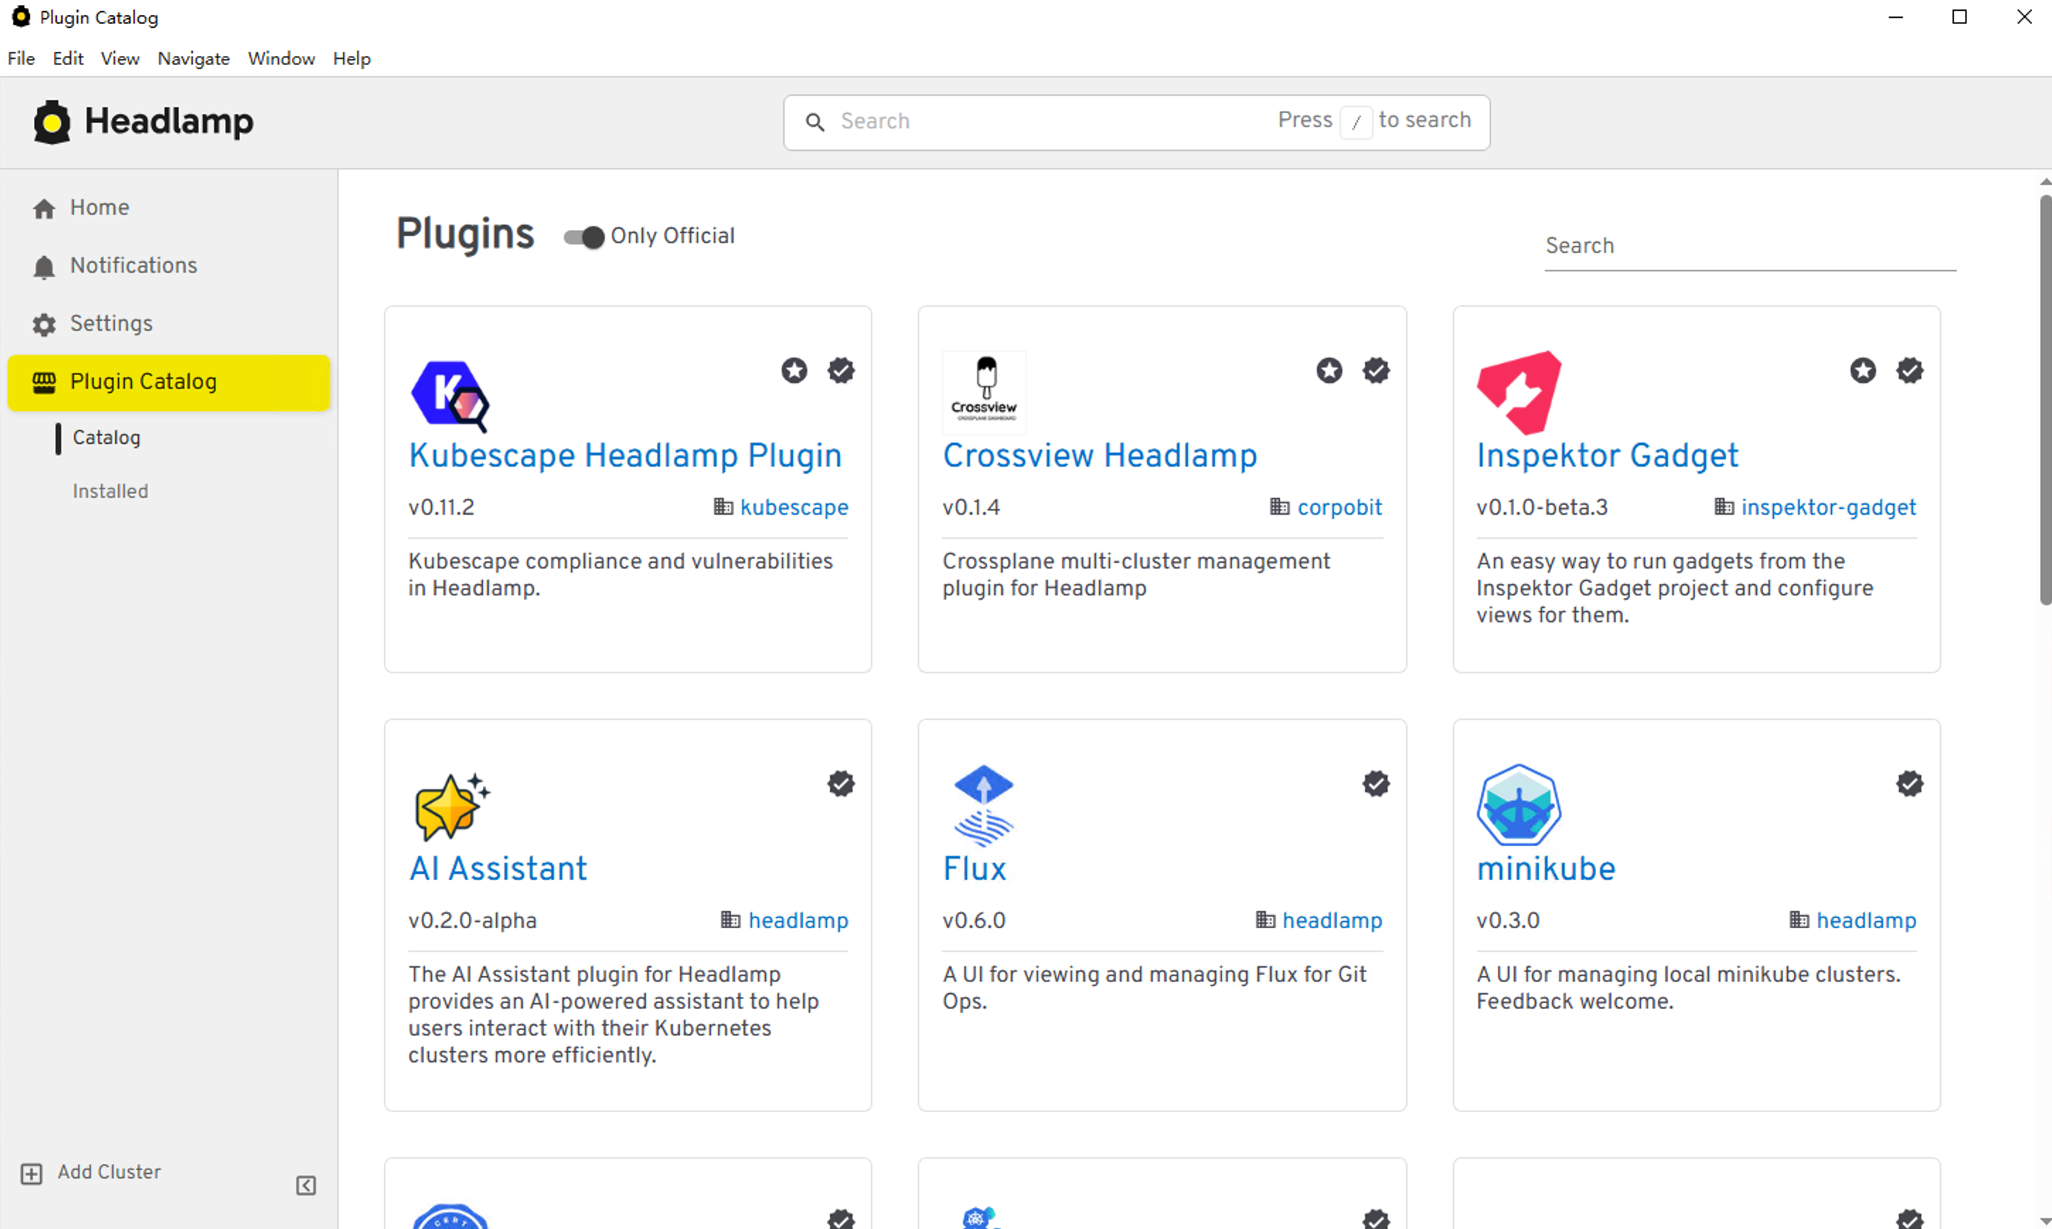
Task: Click the organization icon beside kubescape
Action: [723, 506]
